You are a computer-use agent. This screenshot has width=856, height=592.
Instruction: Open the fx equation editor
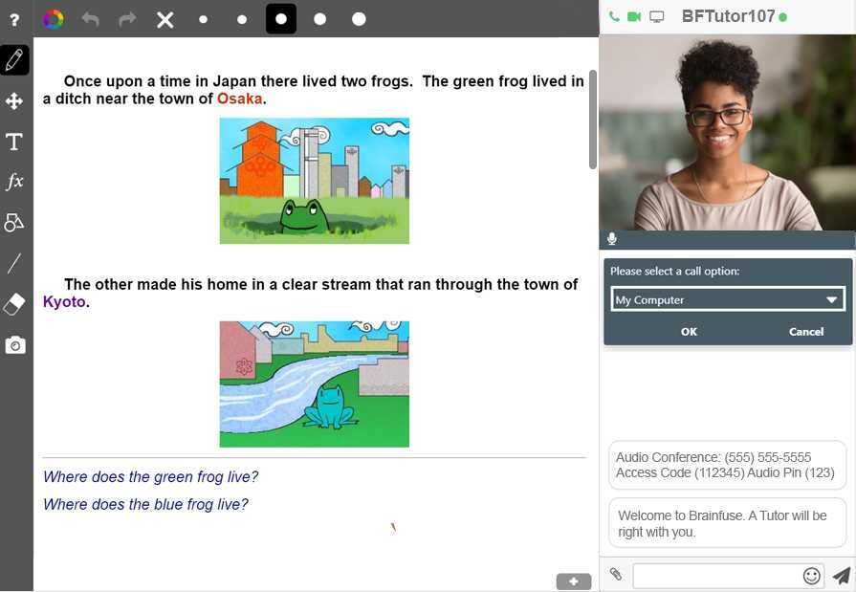14,181
